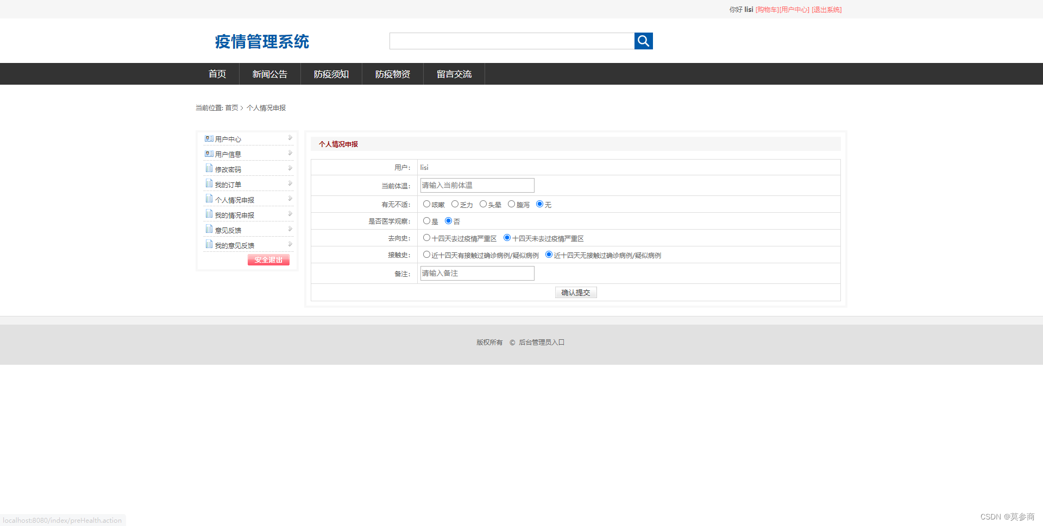Click the document icon beside 修改密码
Image resolution: width=1043 pixels, height=526 pixels.
pyautogui.click(x=209, y=169)
